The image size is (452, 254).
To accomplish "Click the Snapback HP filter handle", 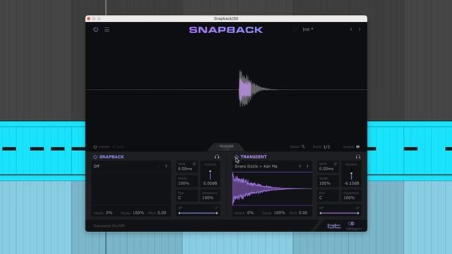I will point(179,213).
